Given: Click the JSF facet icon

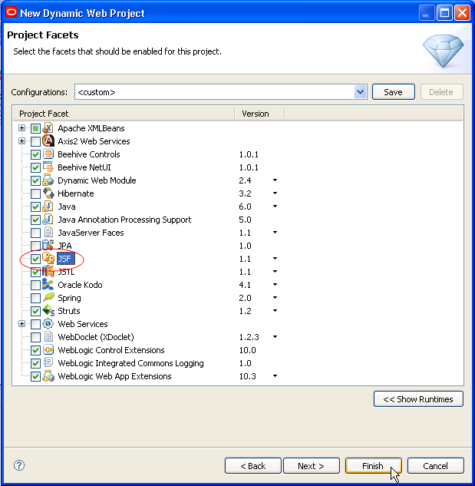Looking at the screenshot, I should 48,258.
